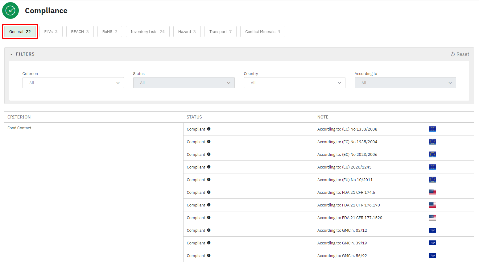Image resolution: width=479 pixels, height=262 pixels.
Task: Click the Food Contact criterion cell
Action: (x=19, y=128)
